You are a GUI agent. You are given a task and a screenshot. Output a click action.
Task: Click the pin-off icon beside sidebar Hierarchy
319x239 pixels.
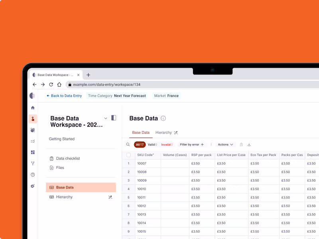pos(110,197)
